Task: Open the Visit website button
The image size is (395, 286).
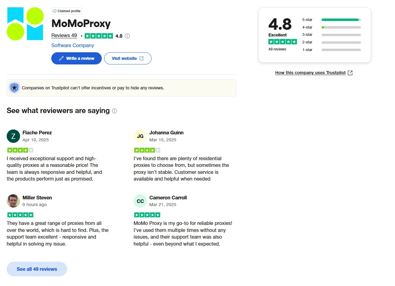Action: coord(128,58)
